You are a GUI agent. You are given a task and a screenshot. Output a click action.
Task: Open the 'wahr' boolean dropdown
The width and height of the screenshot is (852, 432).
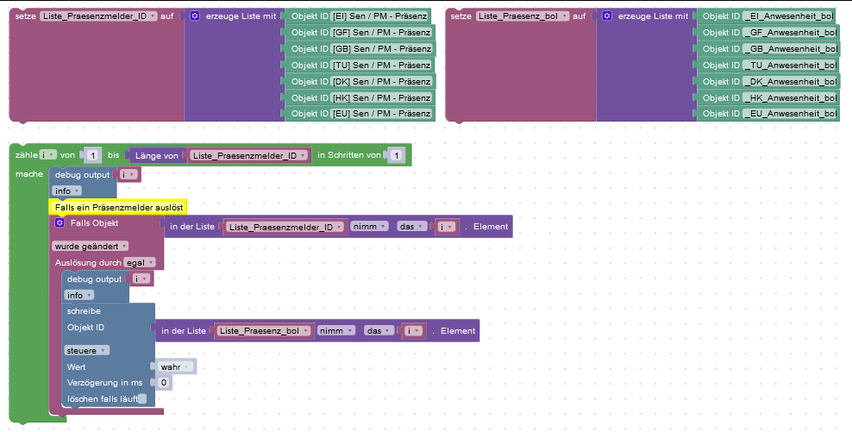[175, 366]
